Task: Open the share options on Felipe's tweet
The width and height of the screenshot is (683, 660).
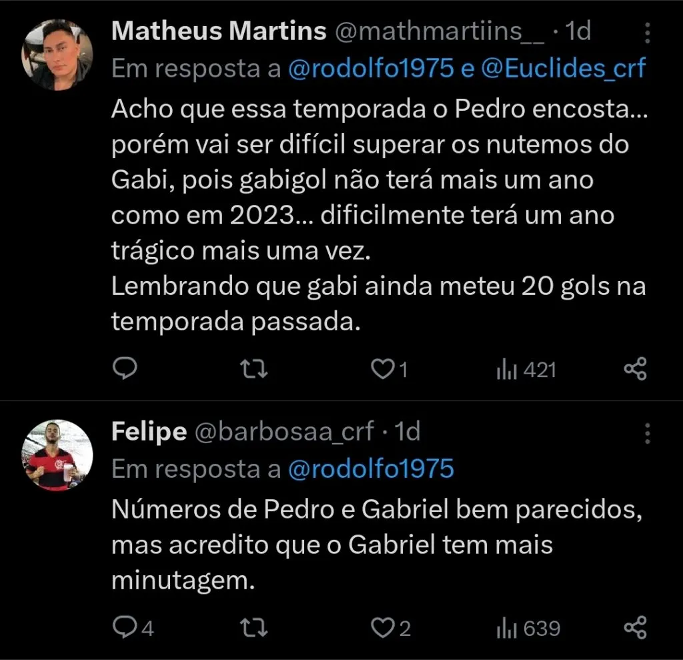Action: 636,628
